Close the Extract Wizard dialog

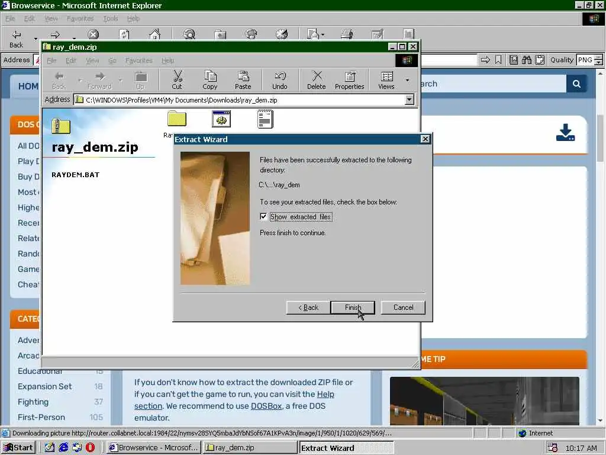(x=425, y=139)
